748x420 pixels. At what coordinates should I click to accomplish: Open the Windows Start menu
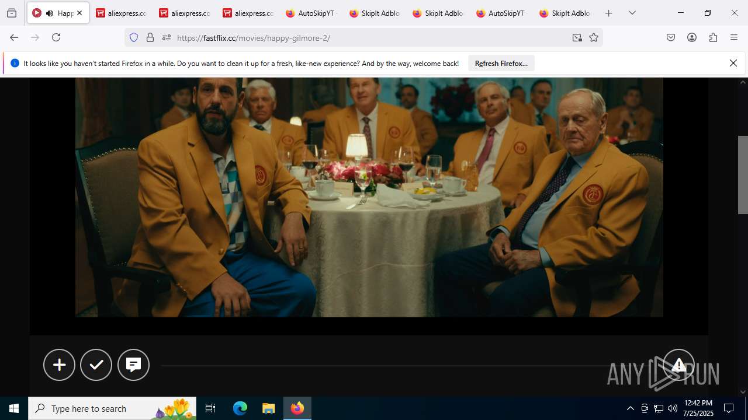pyautogui.click(x=14, y=408)
